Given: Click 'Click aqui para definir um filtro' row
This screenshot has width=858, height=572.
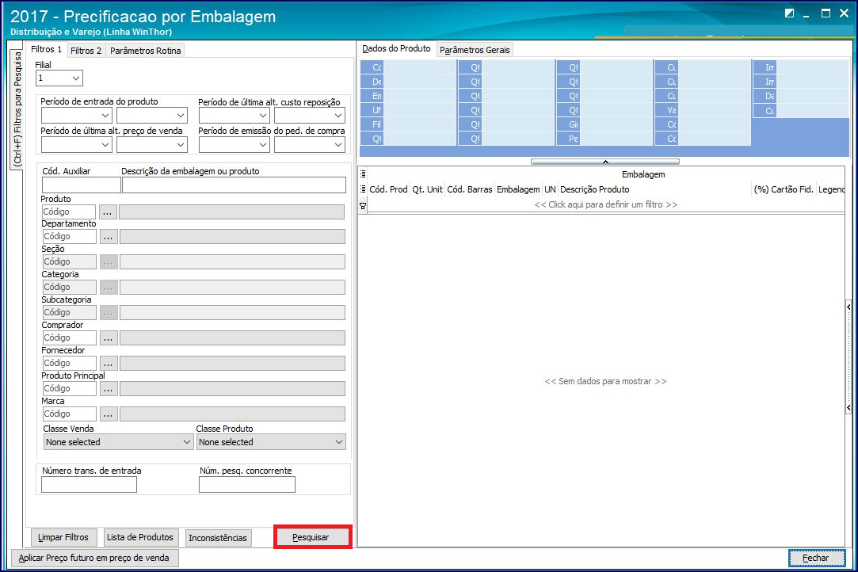Looking at the screenshot, I should coord(606,204).
